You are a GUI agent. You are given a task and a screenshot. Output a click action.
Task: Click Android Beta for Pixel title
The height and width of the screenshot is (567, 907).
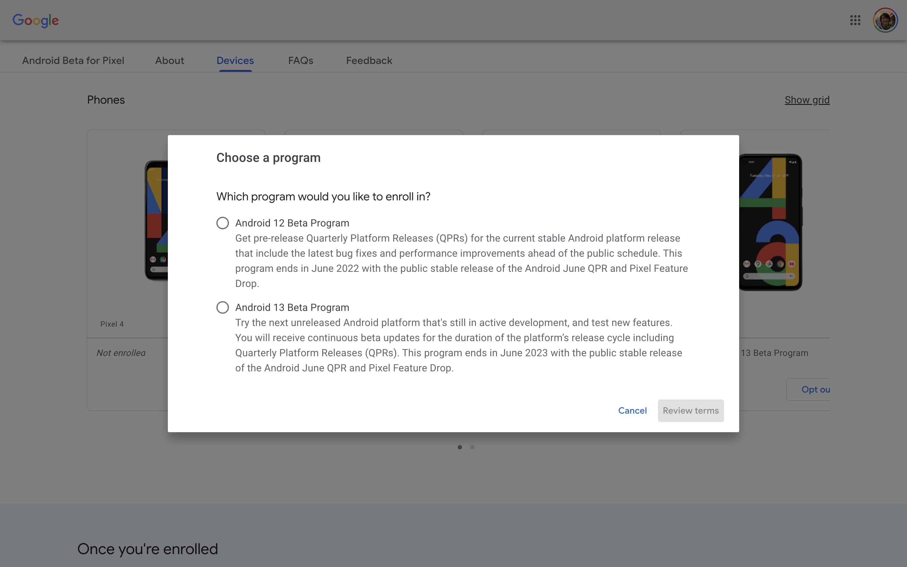coord(73,60)
